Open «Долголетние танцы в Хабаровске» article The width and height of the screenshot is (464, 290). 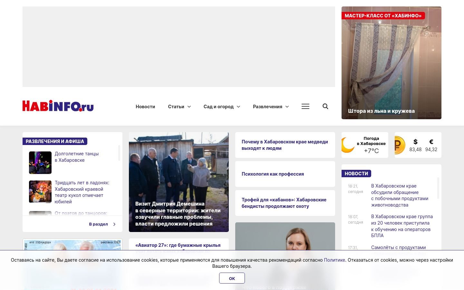click(77, 157)
